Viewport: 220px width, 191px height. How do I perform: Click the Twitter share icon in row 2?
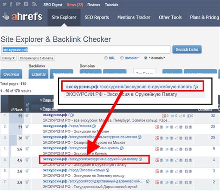tap(167, 127)
